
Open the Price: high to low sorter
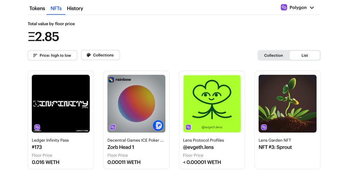pos(52,55)
